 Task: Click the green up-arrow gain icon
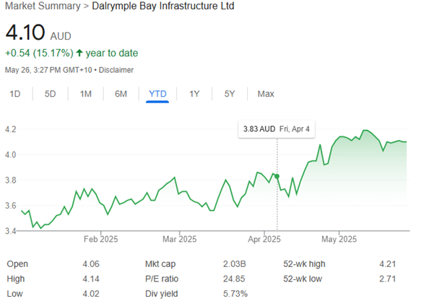[81, 53]
